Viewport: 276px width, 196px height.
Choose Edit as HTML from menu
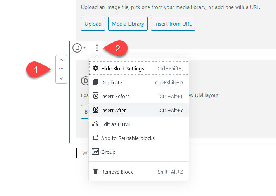[x=116, y=124]
